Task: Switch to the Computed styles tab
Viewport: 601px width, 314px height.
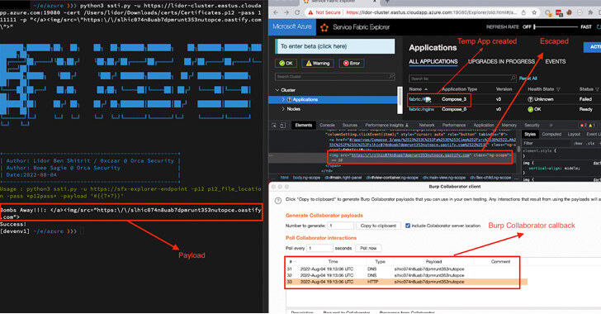Action: tap(551, 135)
